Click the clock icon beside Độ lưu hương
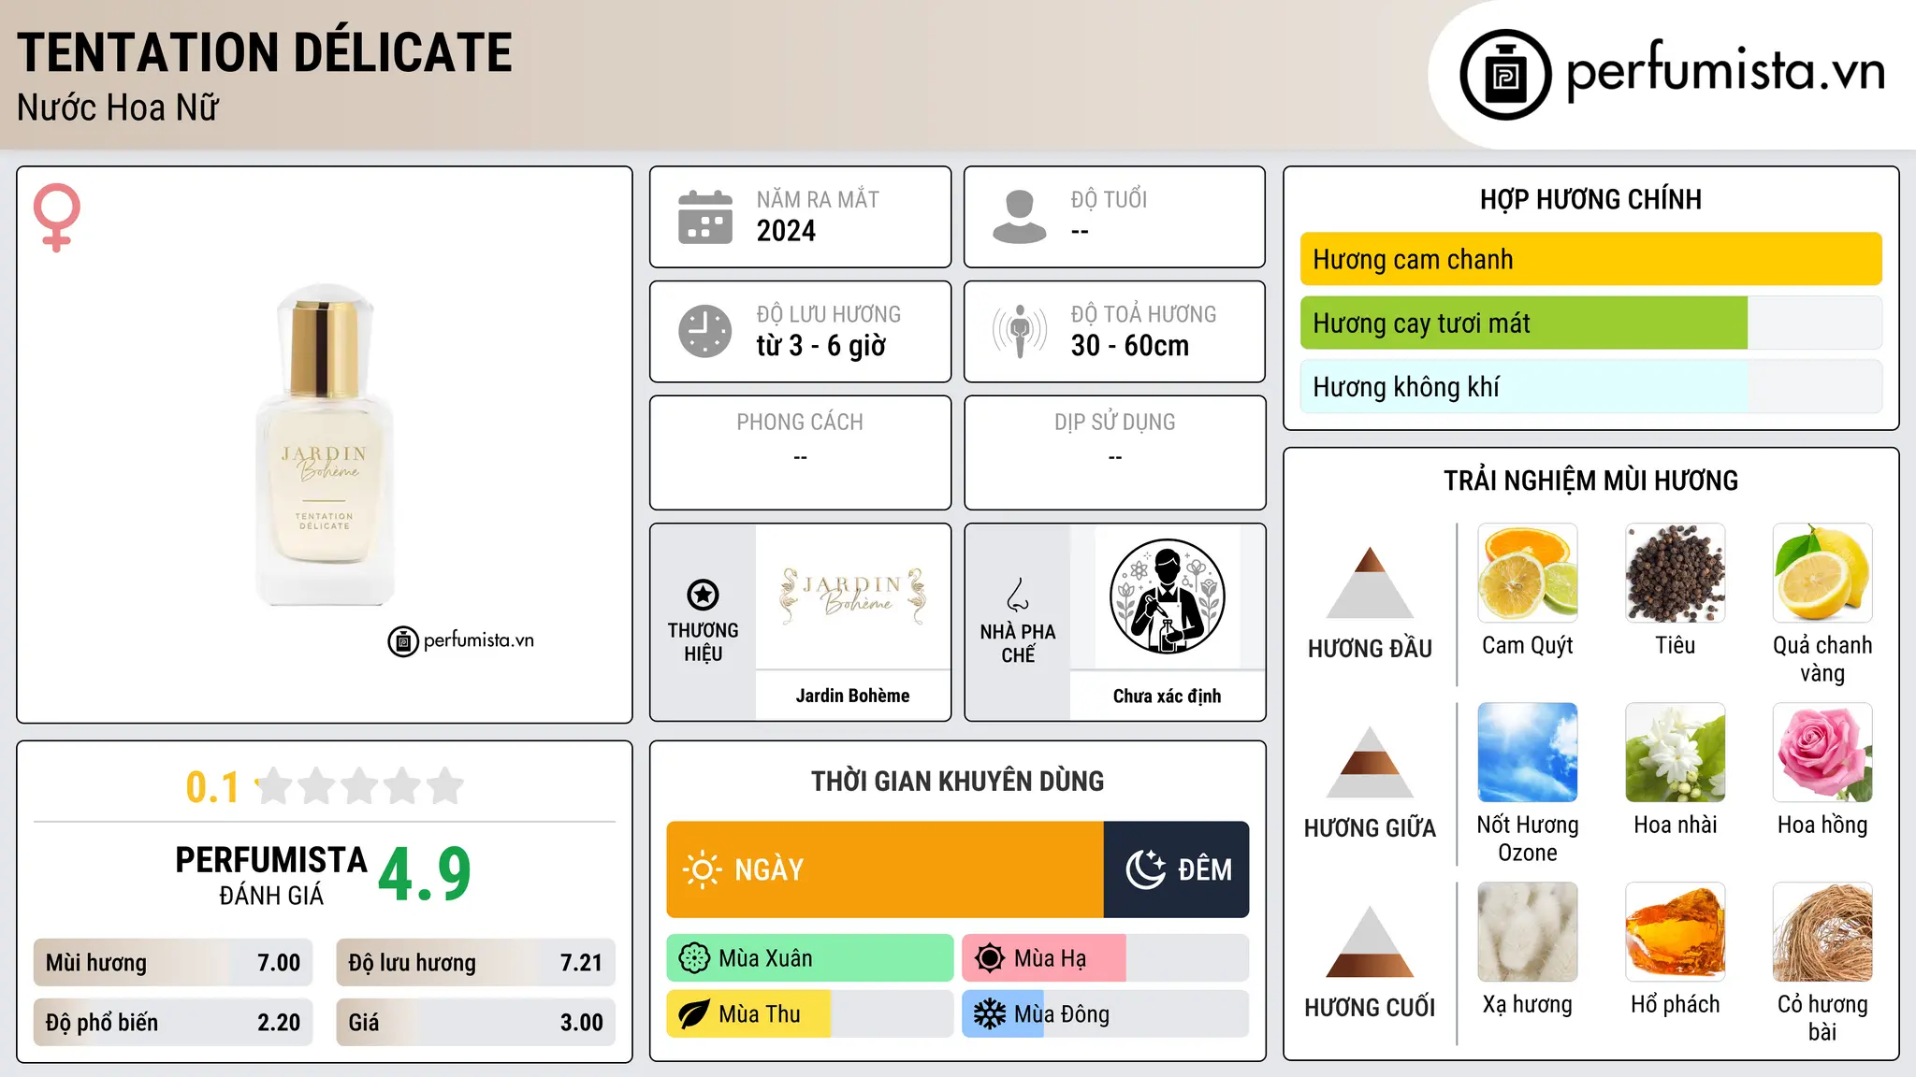1916x1077 pixels. (x=705, y=331)
